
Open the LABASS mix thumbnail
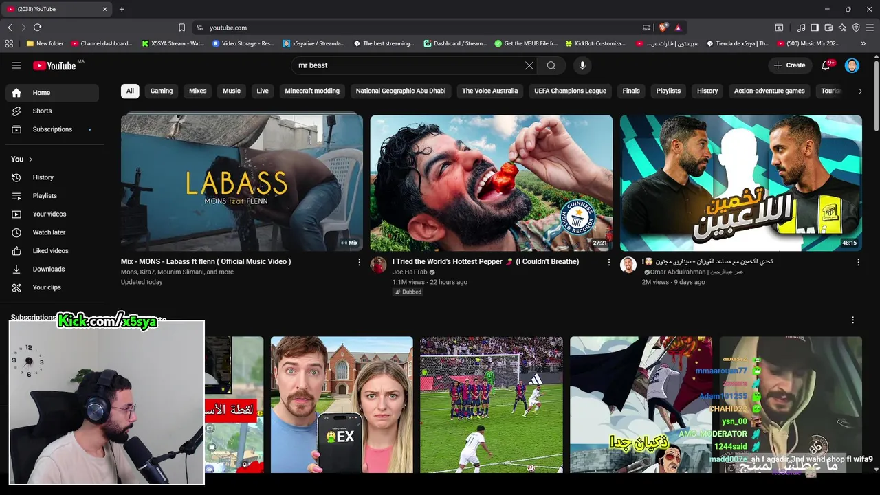click(x=242, y=183)
